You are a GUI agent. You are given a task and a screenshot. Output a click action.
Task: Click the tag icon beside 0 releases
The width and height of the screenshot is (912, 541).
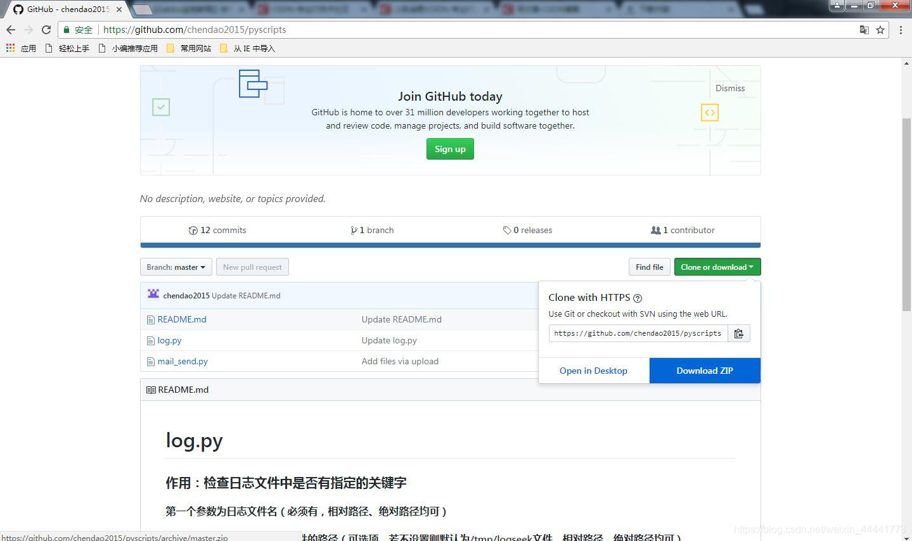pyautogui.click(x=507, y=231)
